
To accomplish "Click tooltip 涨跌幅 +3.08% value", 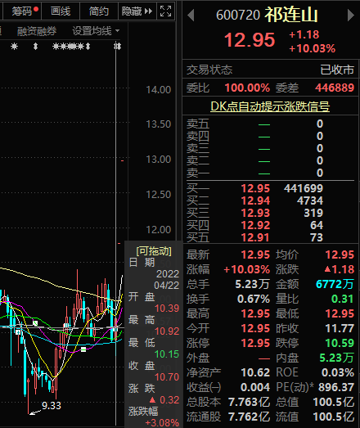I will (x=162, y=423).
